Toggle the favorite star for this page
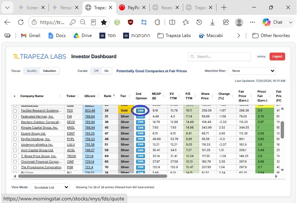The height and width of the screenshot is (203, 297). click(103, 22)
